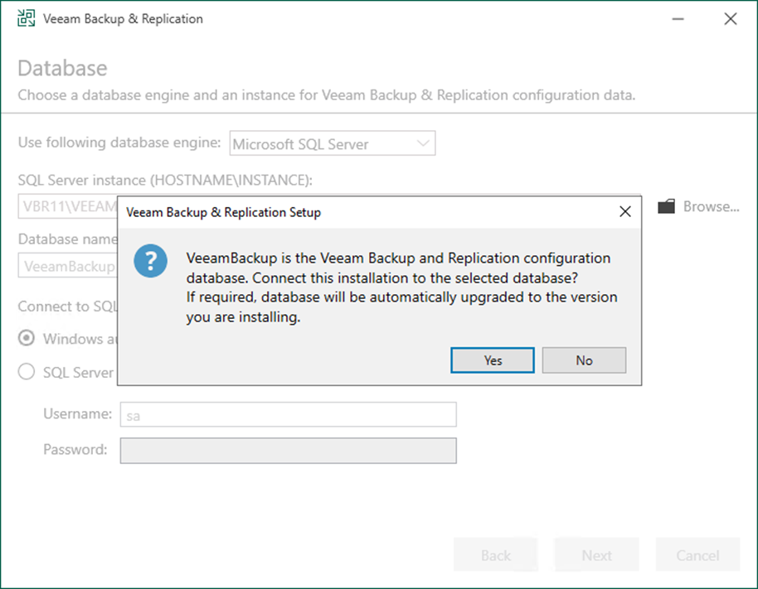This screenshot has height=589, width=758.
Task: Click the Username input field
Action: pyautogui.click(x=288, y=415)
